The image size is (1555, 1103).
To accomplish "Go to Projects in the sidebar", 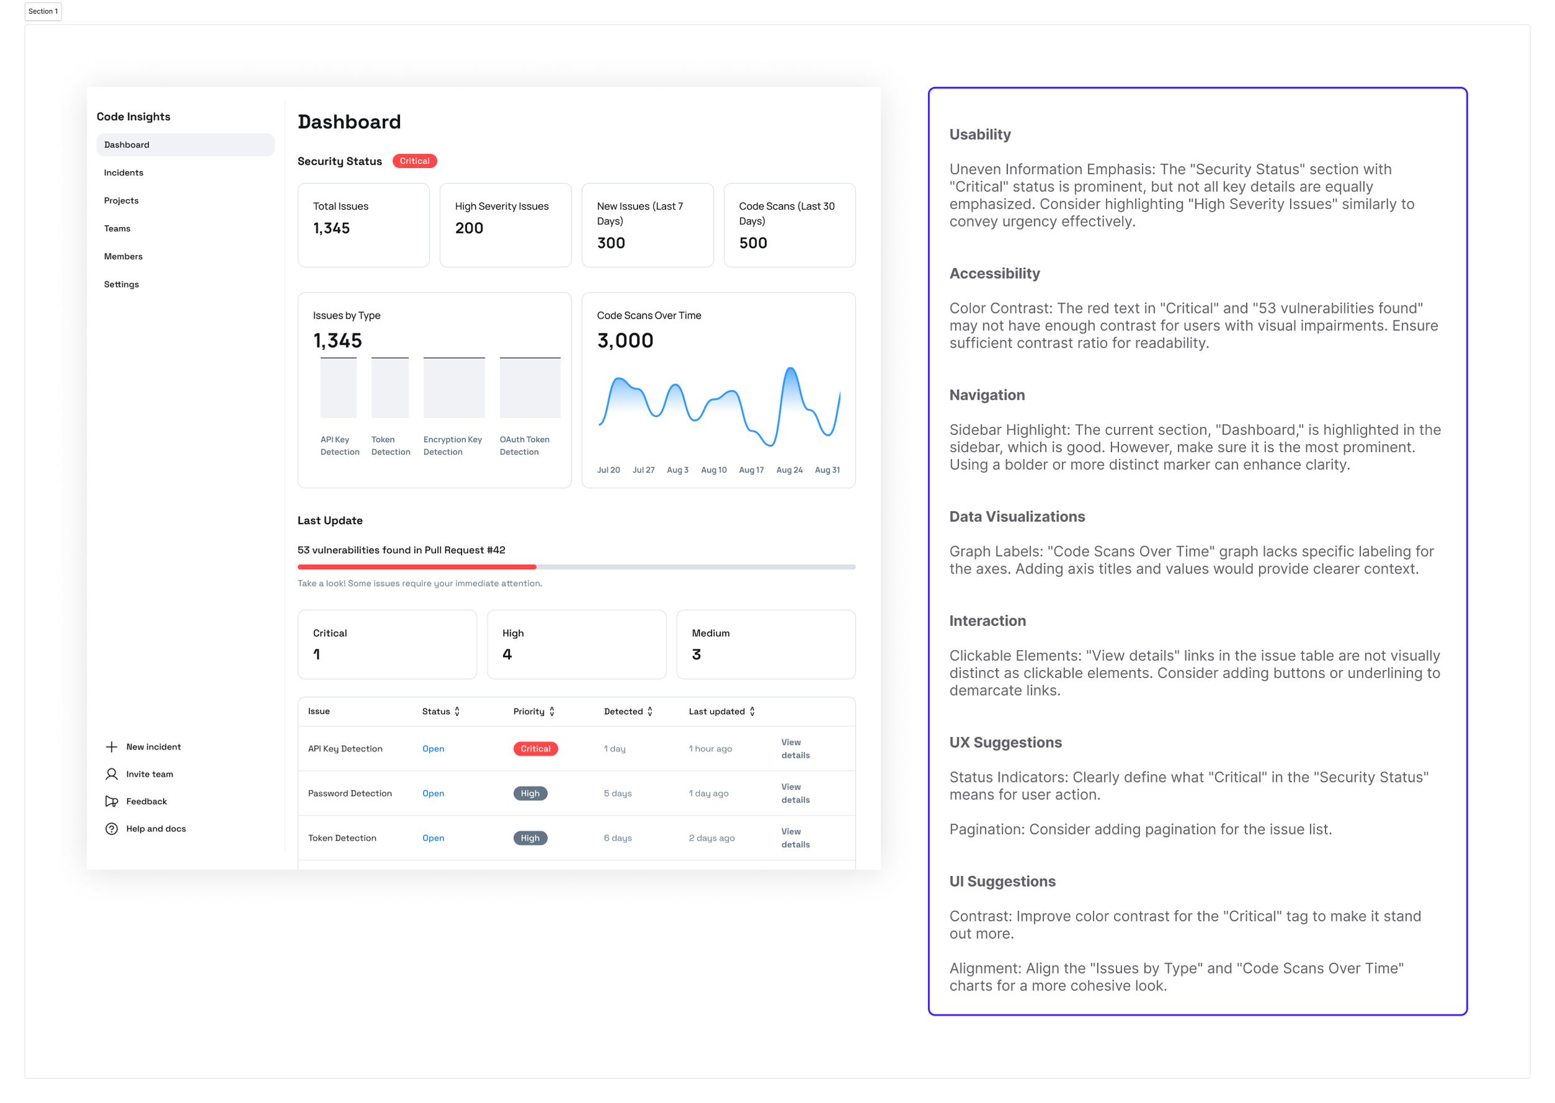I will (x=121, y=200).
